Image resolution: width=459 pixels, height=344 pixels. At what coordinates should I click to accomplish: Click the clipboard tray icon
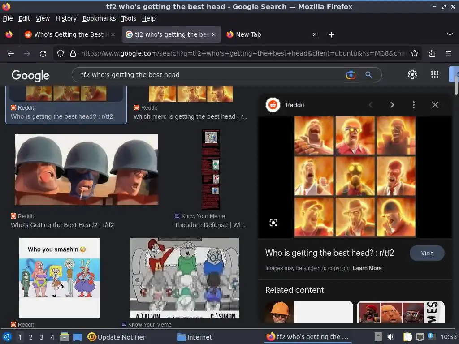point(407,337)
